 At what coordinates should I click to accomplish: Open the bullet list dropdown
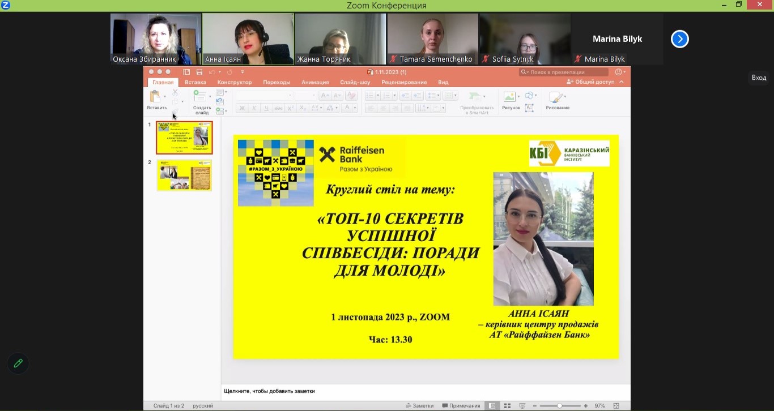pyautogui.click(x=378, y=96)
